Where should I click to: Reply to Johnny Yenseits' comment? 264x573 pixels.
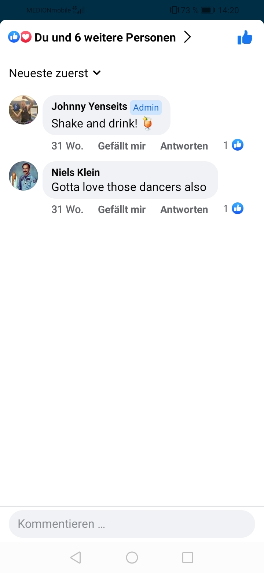184,146
